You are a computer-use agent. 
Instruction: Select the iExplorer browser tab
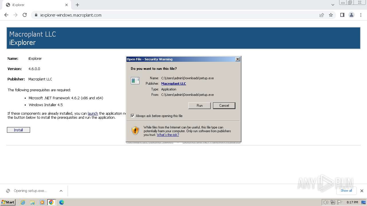point(37,5)
